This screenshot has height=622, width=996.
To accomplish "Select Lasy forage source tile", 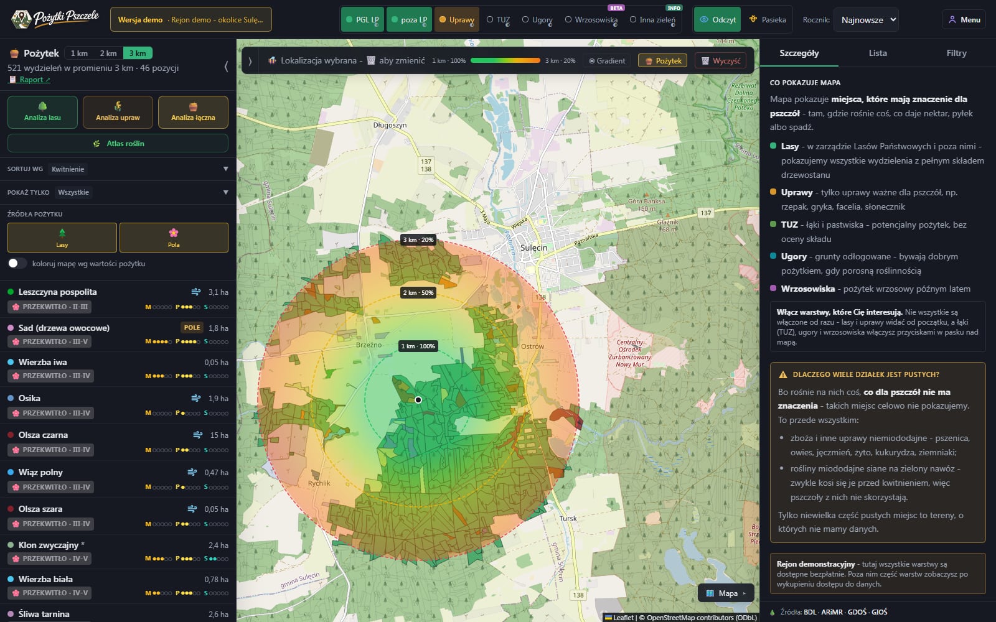I will (x=62, y=238).
